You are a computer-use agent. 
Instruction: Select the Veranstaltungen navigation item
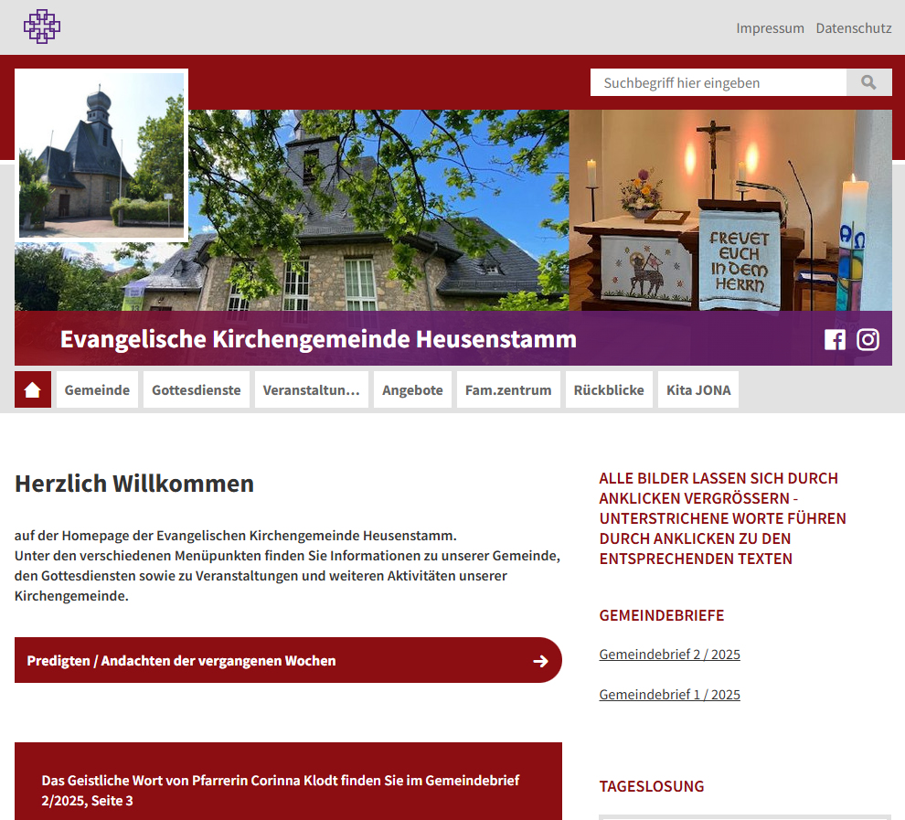coord(312,389)
